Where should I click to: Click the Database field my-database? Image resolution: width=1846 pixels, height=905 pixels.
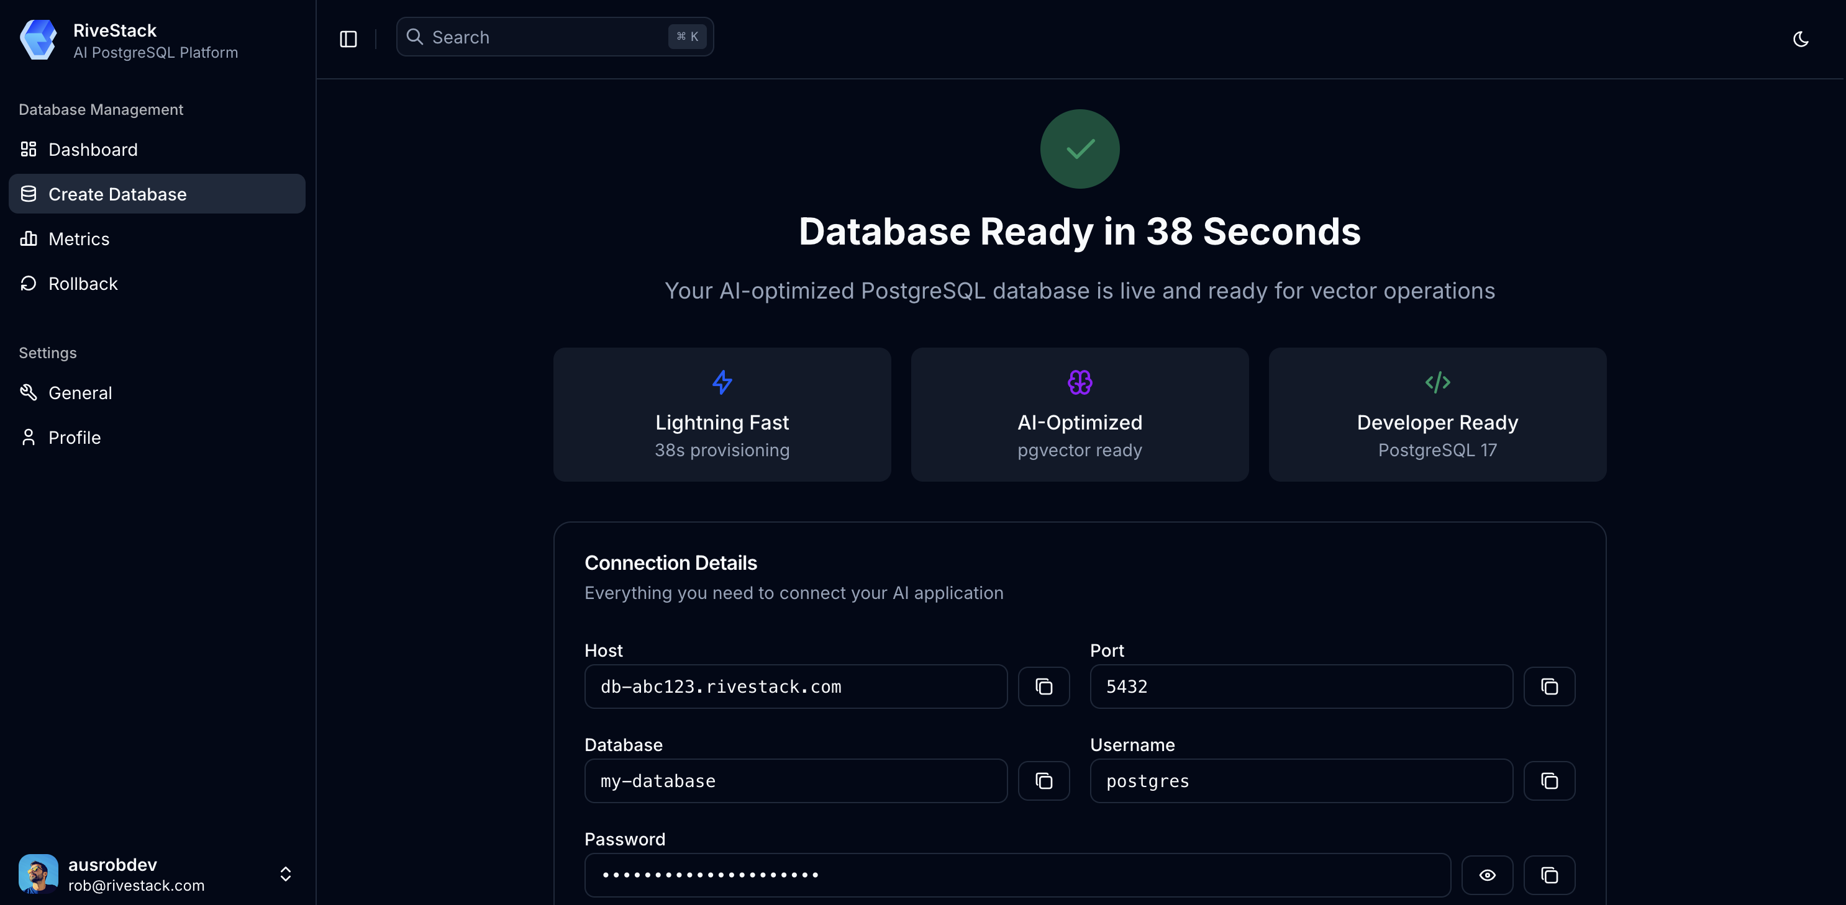796,781
